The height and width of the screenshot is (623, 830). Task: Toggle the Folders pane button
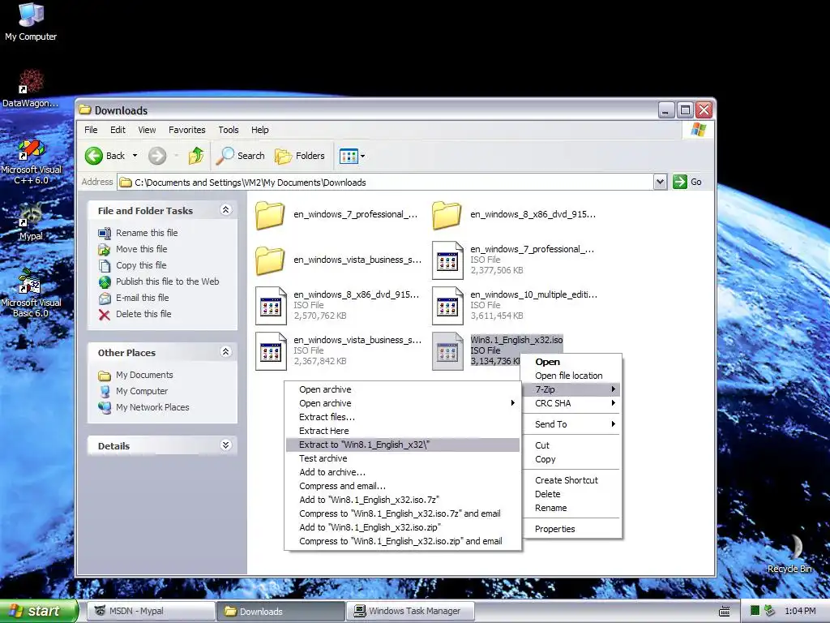pos(300,156)
